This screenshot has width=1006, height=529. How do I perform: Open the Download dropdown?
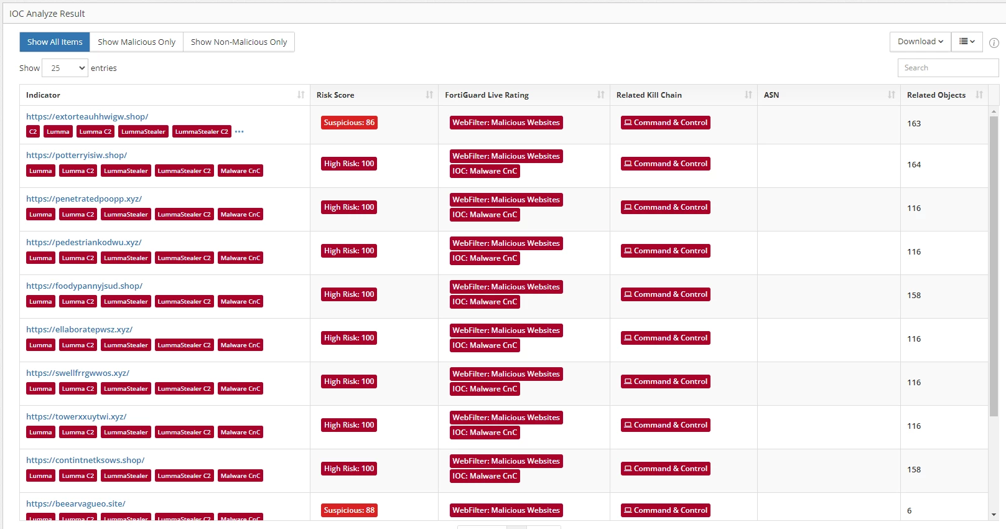pos(920,42)
